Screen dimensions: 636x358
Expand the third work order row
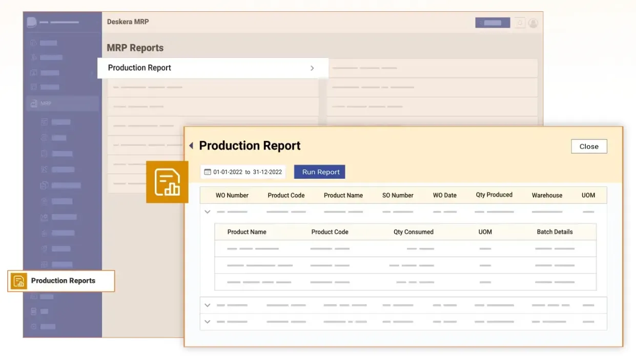(208, 322)
